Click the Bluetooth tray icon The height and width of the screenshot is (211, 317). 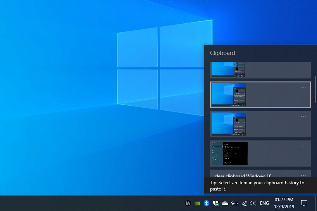(207, 203)
